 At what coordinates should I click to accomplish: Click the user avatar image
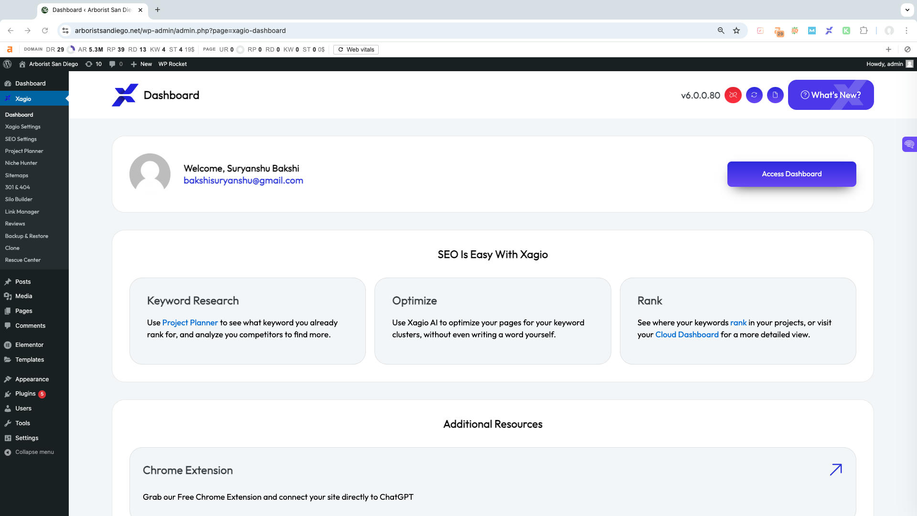(x=150, y=174)
